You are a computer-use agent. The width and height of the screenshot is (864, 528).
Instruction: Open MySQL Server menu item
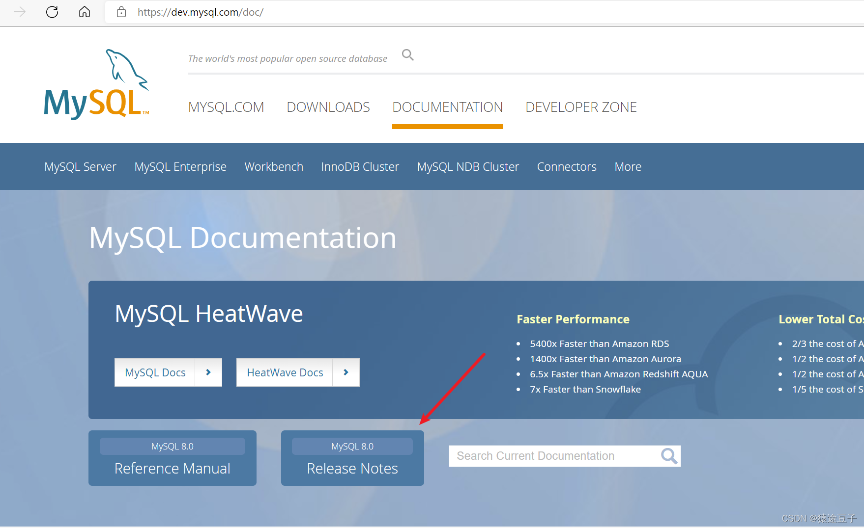(x=80, y=167)
